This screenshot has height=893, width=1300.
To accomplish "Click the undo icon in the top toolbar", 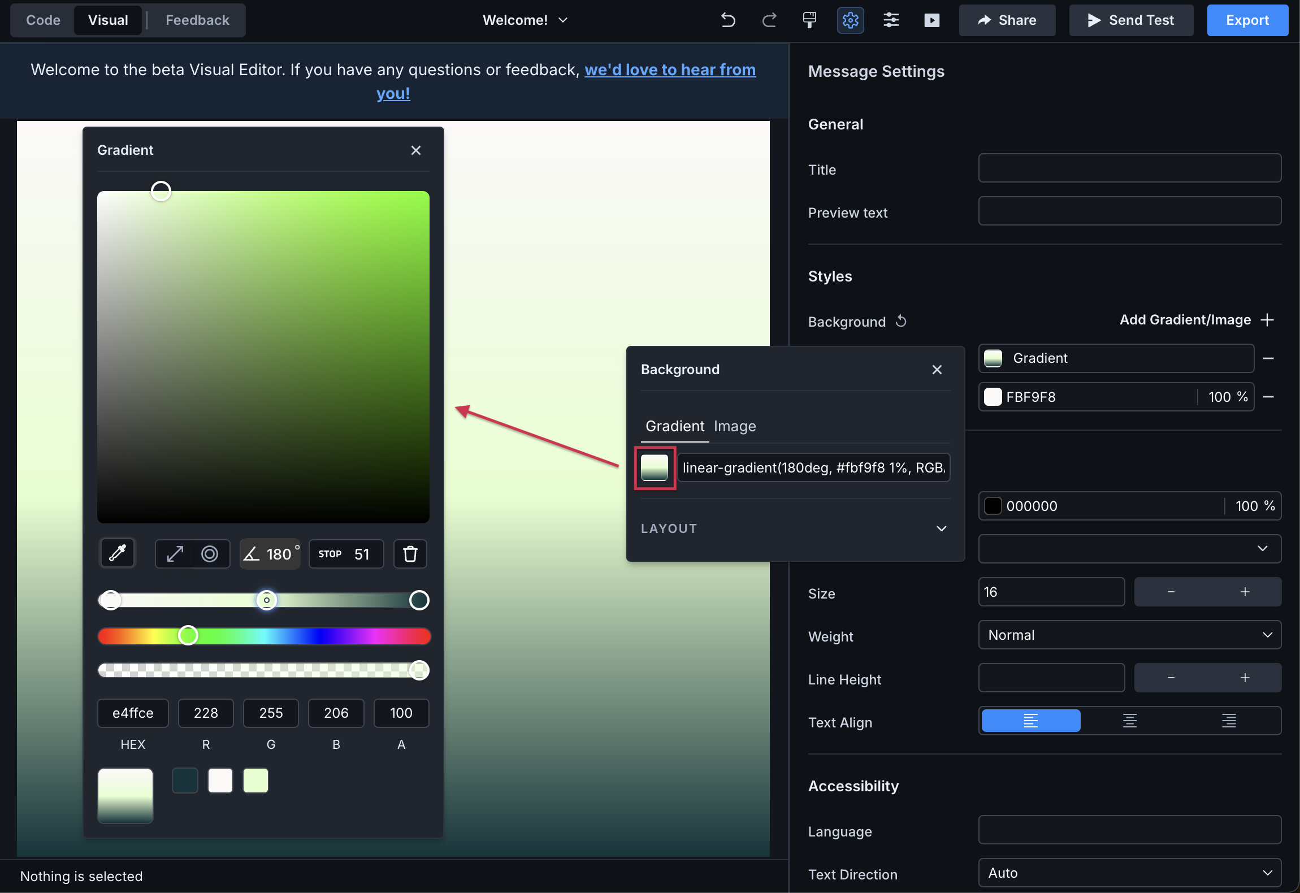I will tap(726, 19).
